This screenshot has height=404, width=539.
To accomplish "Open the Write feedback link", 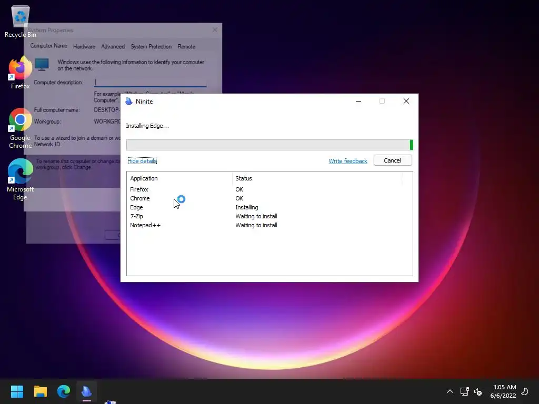I will [348, 161].
